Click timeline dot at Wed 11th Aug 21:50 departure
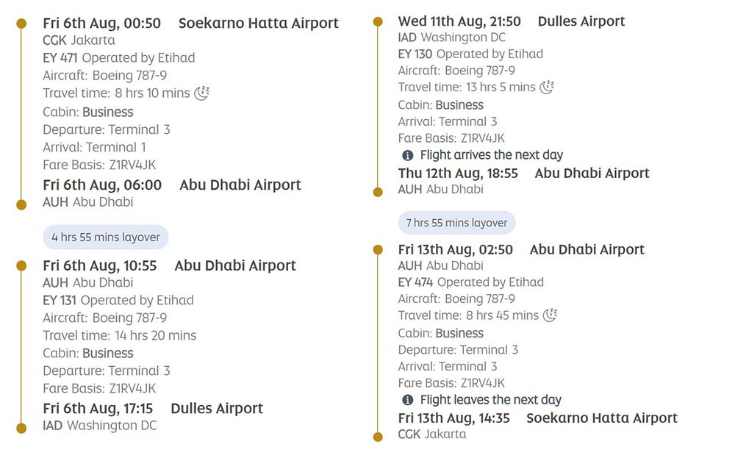Image resolution: width=735 pixels, height=461 pixels. [378, 22]
